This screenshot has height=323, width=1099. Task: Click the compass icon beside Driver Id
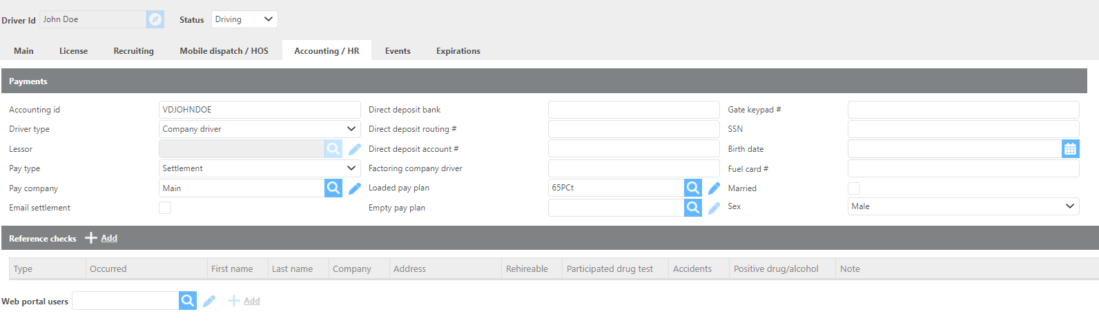click(155, 19)
